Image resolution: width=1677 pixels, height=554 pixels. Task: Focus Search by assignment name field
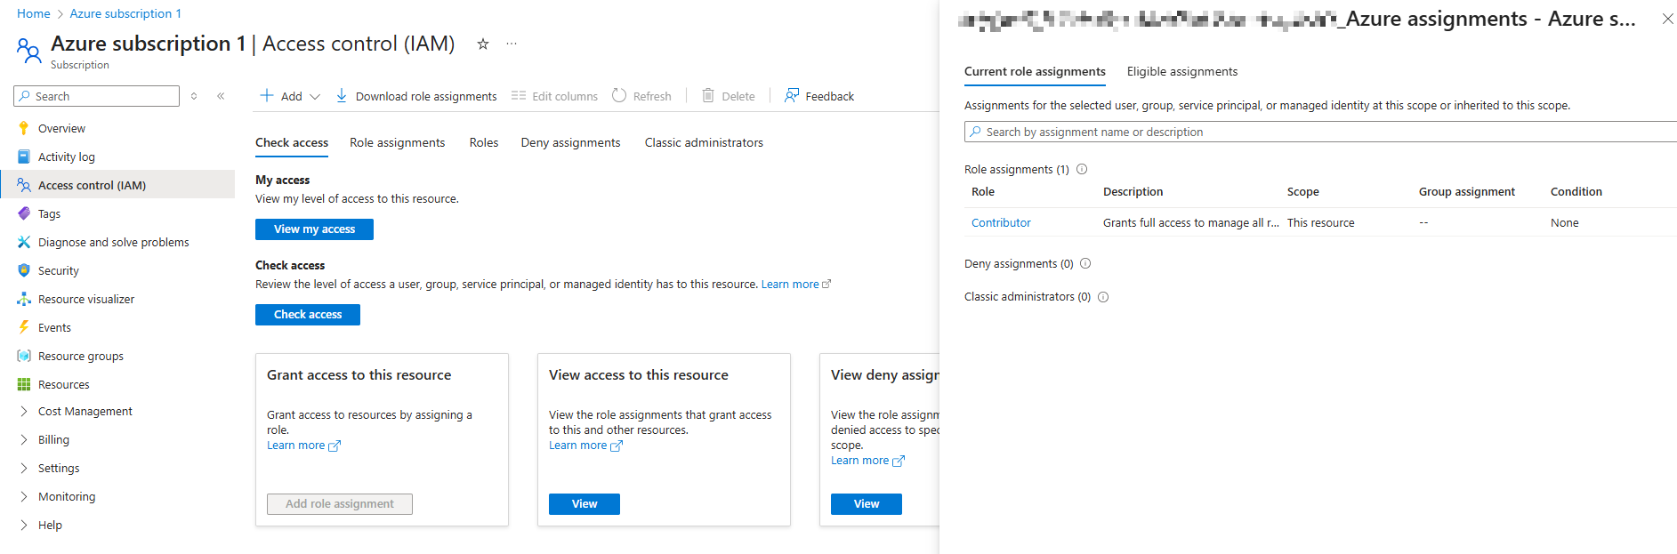1320,132
